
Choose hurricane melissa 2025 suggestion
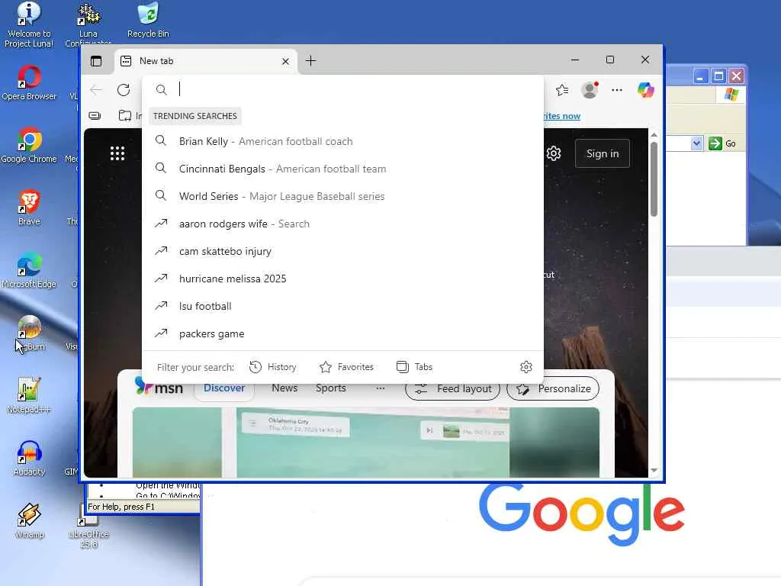pos(342,279)
